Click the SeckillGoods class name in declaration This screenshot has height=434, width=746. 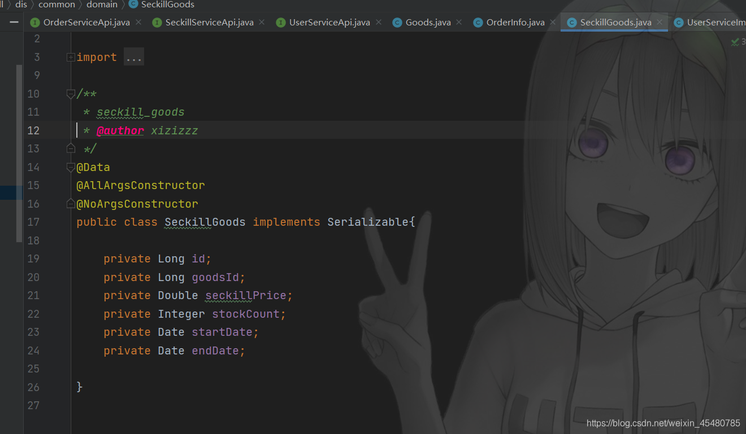tap(205, 222)
